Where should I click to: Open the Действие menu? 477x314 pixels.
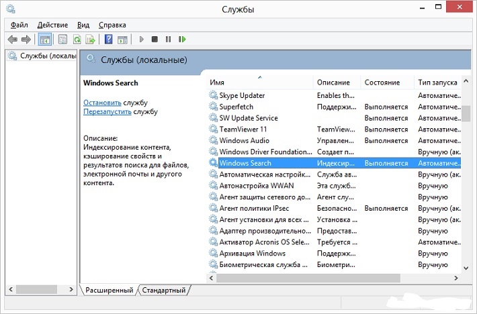click(x=52, y=25)
